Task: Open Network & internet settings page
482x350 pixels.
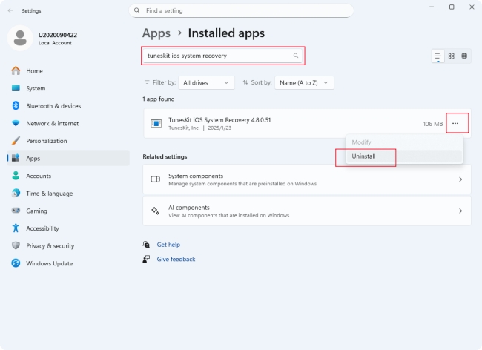Action: (x=52, y=124)
